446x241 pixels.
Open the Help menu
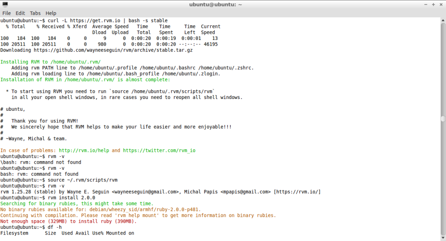pos(51,13)
